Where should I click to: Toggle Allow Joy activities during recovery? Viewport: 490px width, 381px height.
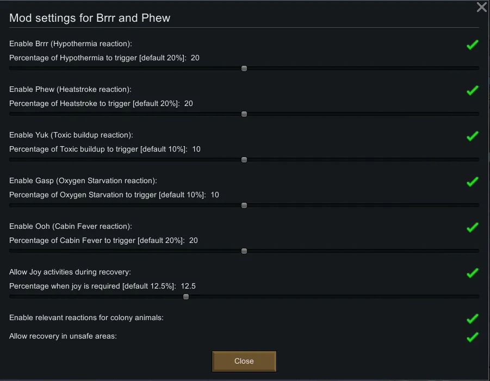tap(472, 273)
